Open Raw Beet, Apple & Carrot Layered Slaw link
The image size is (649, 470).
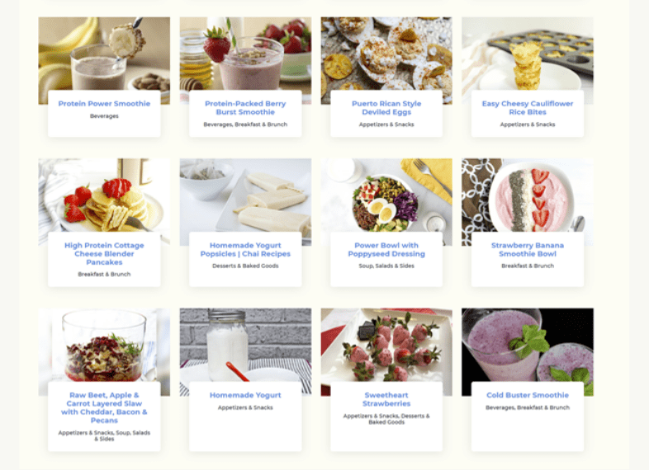point(104,407)
